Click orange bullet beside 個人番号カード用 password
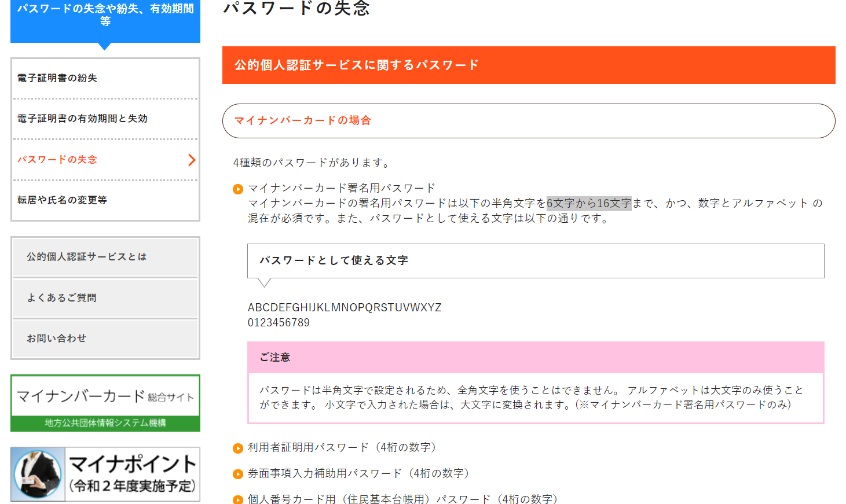846x504 pixels. pyautogui.click(x=238, y=500)
